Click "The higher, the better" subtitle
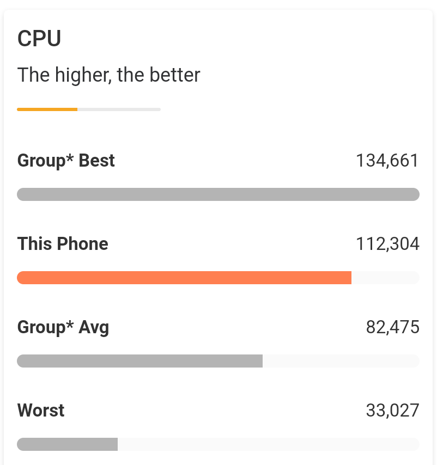Viewport: 437px width, 465px height. point(108,75)
